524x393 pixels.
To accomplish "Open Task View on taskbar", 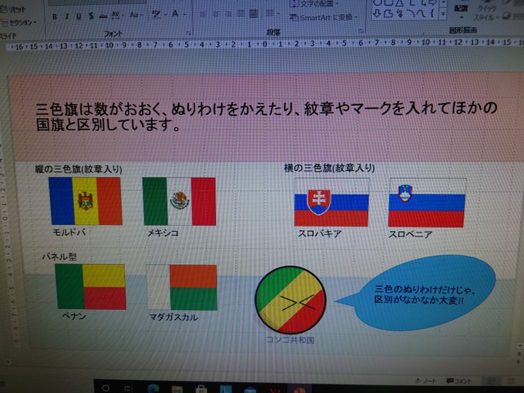I will [x=128, y=388].
